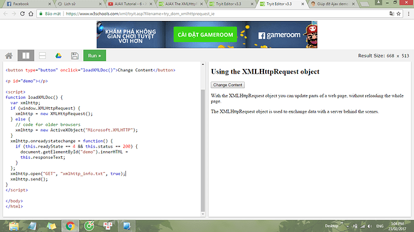Switch to the first Tryit Editor v3.3 tab

click(230, 4)
